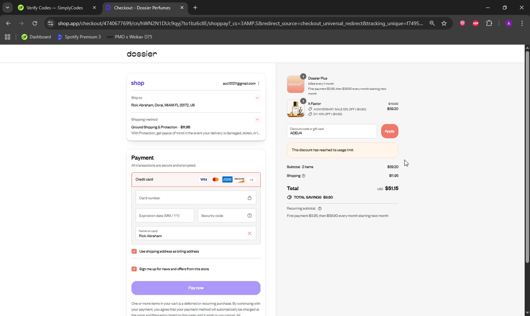Click the Total amount $51.15
Screen dimensions: 530x316
(391, 189)
